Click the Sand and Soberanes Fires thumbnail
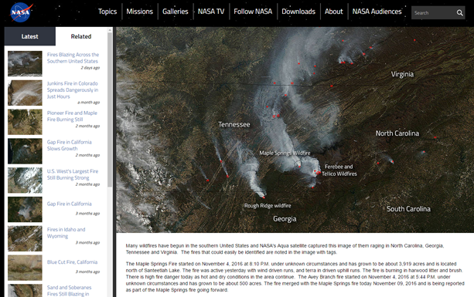The width and height of the screenshot is (474, 297). [25, 291]
